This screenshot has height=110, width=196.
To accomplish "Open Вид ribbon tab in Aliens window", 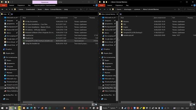I will [x=127, y=5].
